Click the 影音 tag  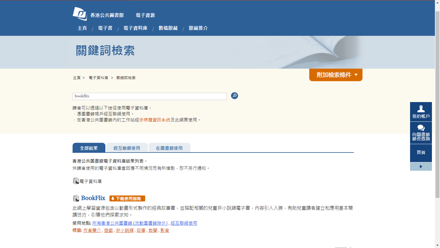(x=165, y=230)
